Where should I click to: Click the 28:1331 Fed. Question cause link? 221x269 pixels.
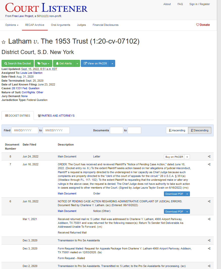tap(26, 88)
